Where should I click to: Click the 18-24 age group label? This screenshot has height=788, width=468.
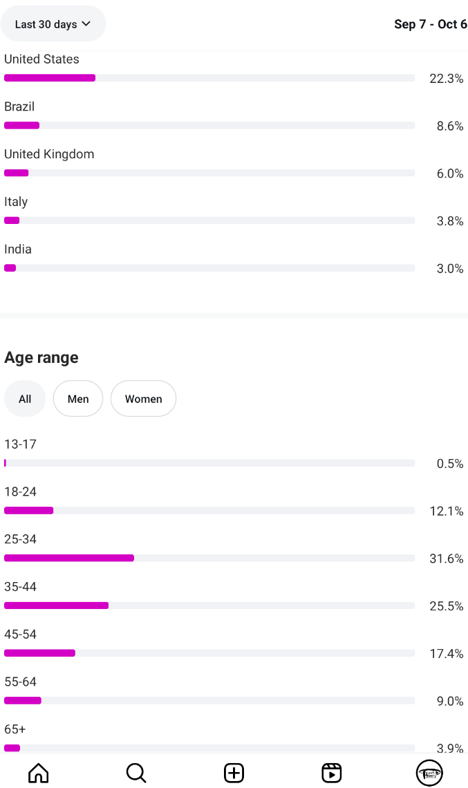point(21,491)
